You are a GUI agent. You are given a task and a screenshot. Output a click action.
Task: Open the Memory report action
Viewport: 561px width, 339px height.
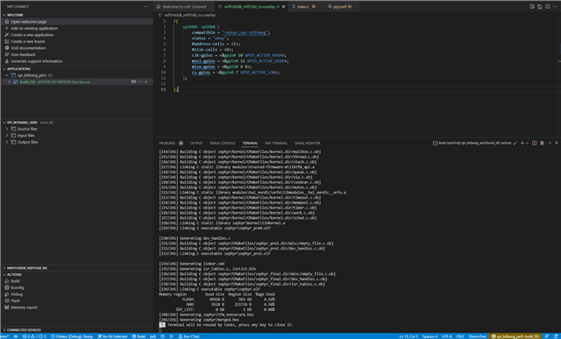point(24,307)
